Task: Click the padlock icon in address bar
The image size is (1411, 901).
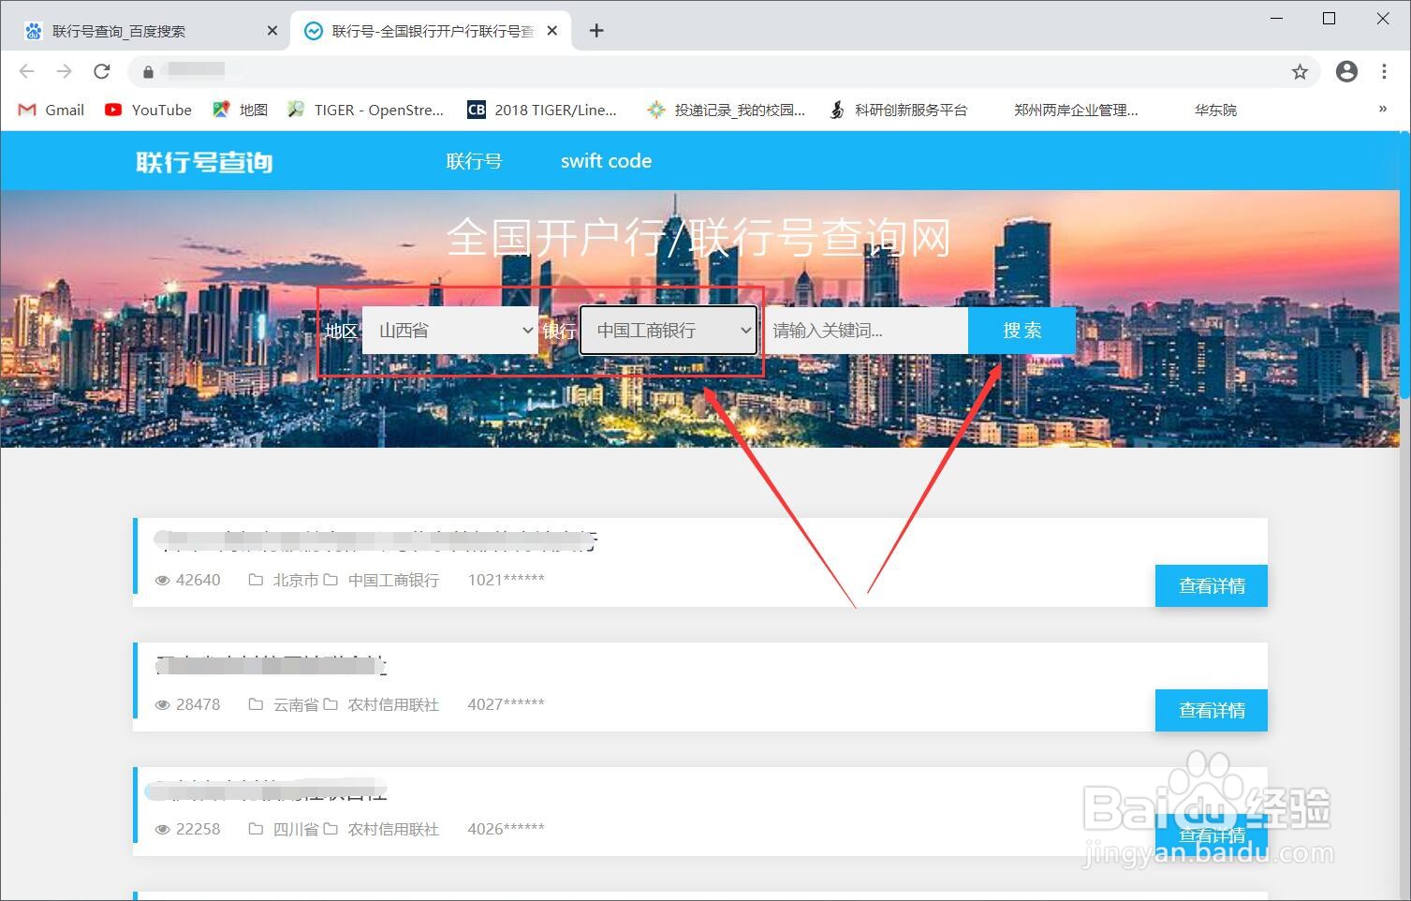Action: coord(147,71)
